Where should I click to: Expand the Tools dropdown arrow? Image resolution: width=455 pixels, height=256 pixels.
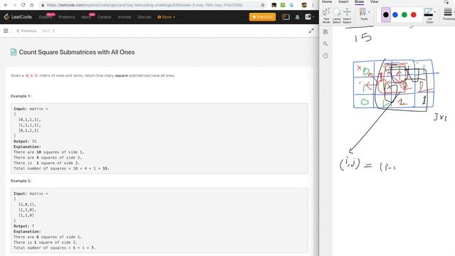(369, 12)
